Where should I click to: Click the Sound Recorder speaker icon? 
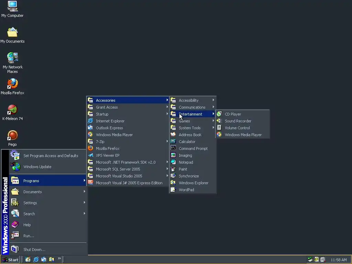pyautogui.click(x=219, y=121)
